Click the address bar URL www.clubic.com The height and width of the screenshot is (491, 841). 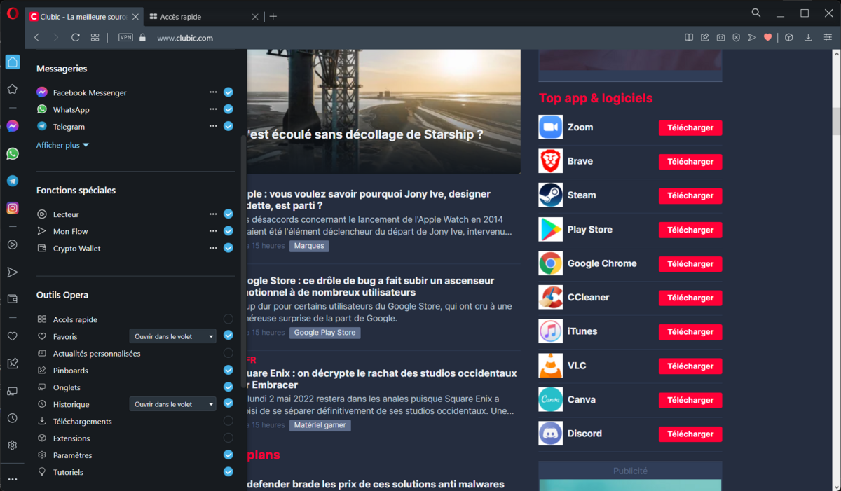(x=185, y=38)
